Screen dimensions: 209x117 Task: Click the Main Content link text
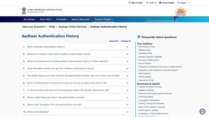pos(137,3)
